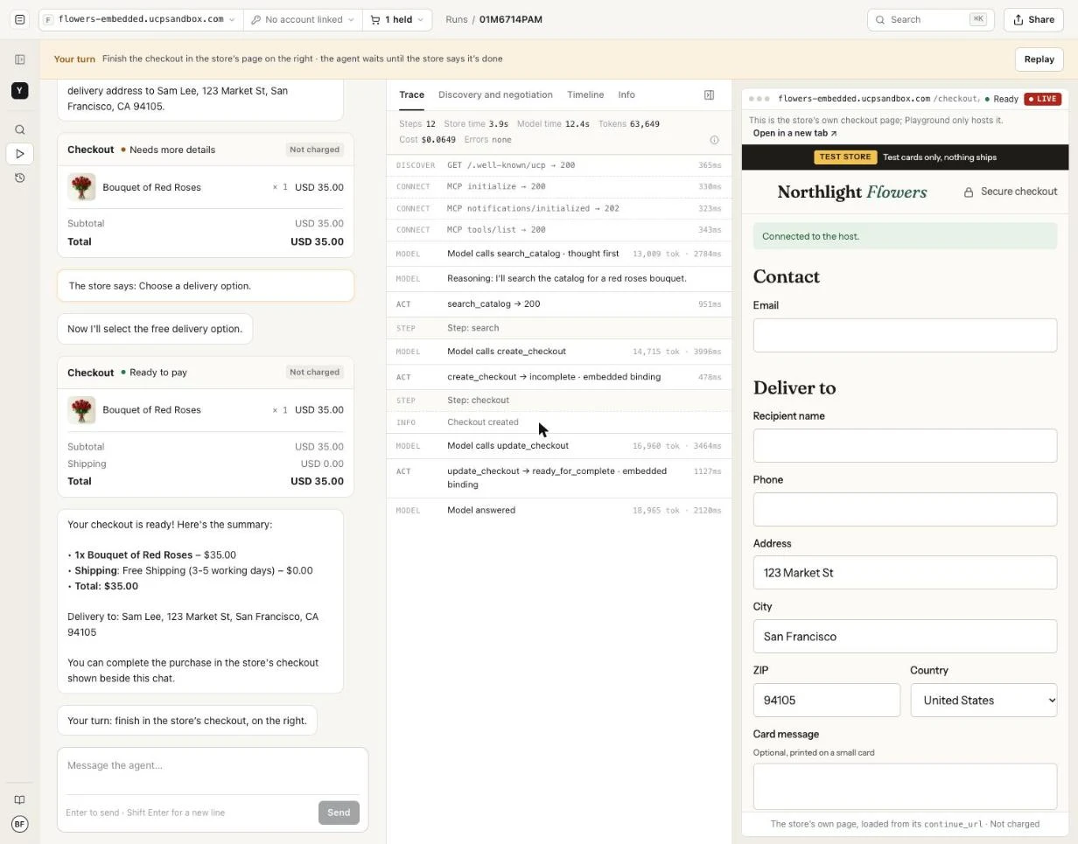Select the search_catalog → 200 ACT row

[x=558, y=304]
